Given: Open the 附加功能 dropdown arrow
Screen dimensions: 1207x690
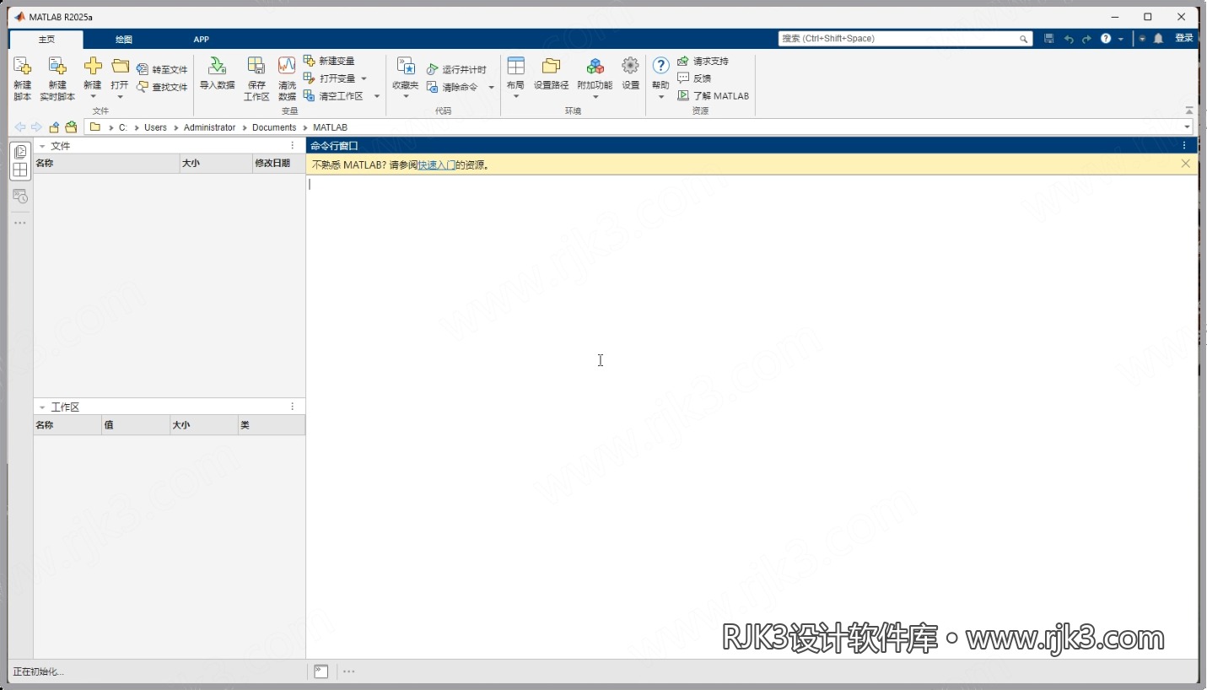Looking at the screenshot, I should point(595,97).
